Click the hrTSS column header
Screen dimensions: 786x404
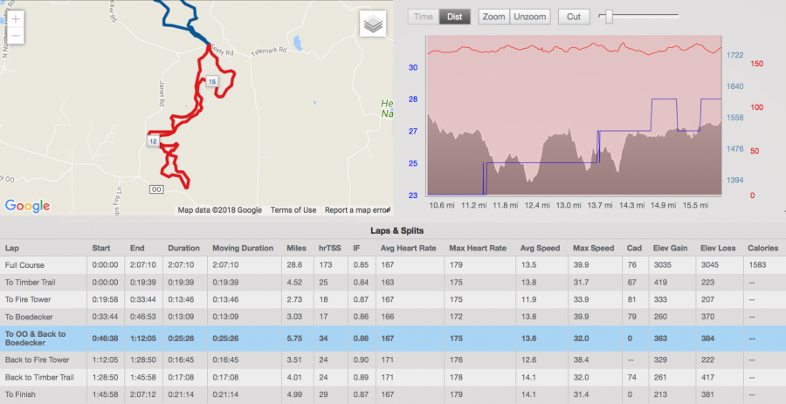click(329, 248)
